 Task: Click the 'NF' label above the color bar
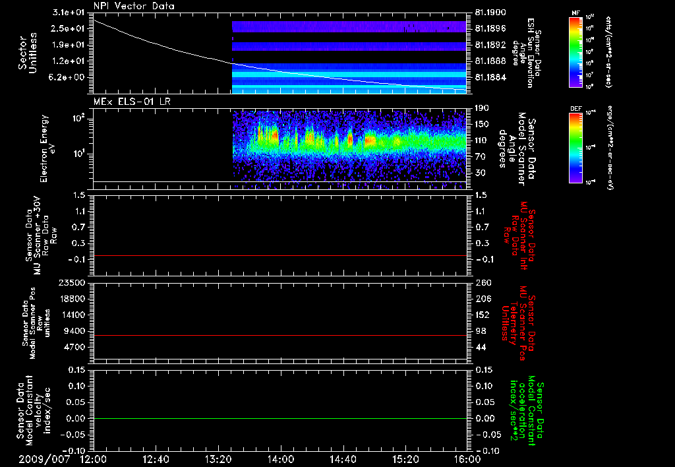(x=576, y=13)
